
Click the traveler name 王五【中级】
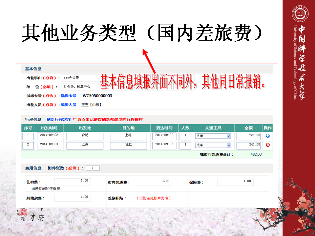pos(92,105)
